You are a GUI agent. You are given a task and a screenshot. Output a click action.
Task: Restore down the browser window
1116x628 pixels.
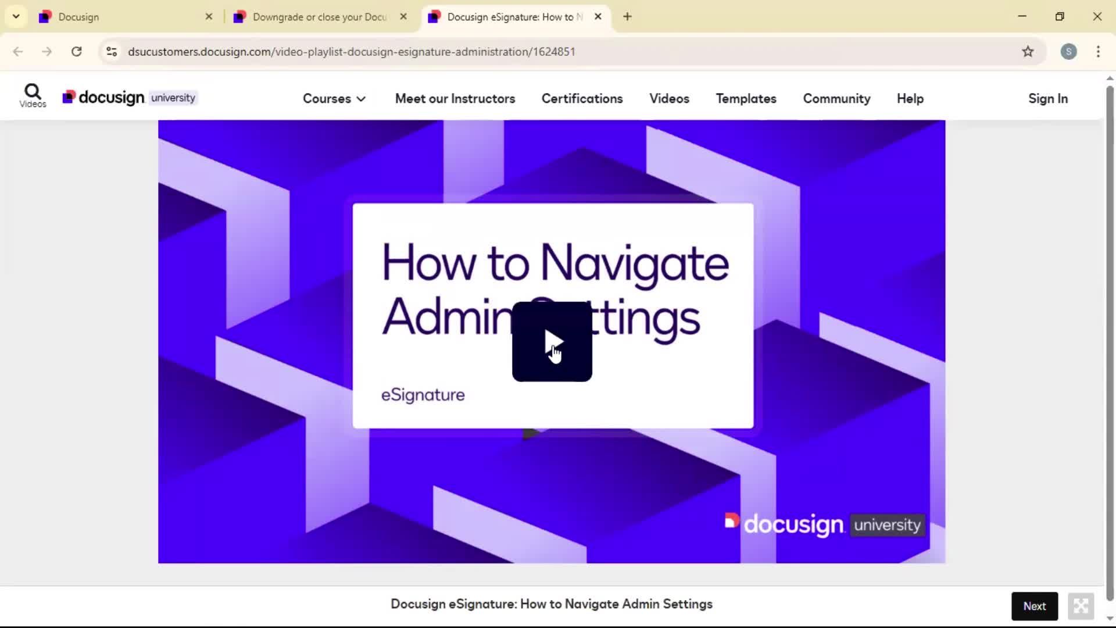pyautogui.click(x=1060, y=16)
